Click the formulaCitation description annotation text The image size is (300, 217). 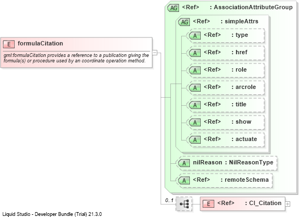(76, 58)
